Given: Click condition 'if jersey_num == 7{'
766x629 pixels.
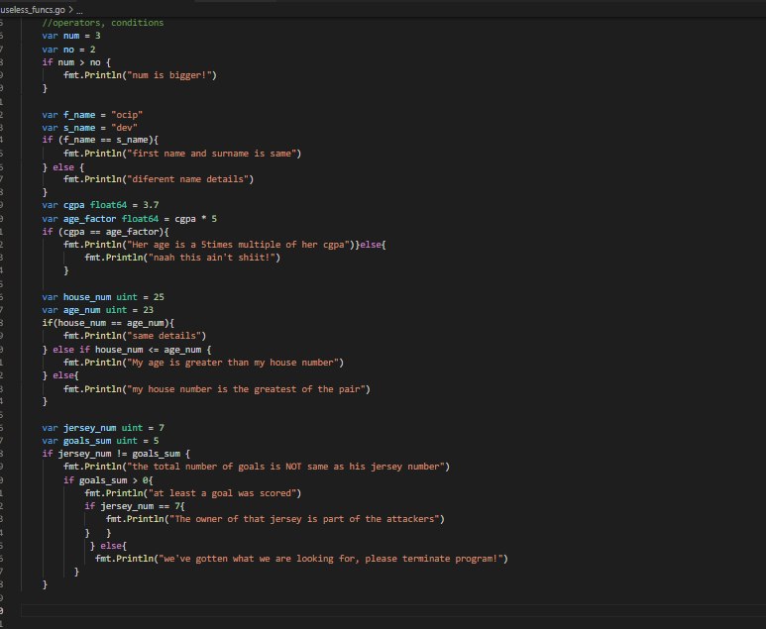Looking at the screenshot, I should tap(135, 506).
